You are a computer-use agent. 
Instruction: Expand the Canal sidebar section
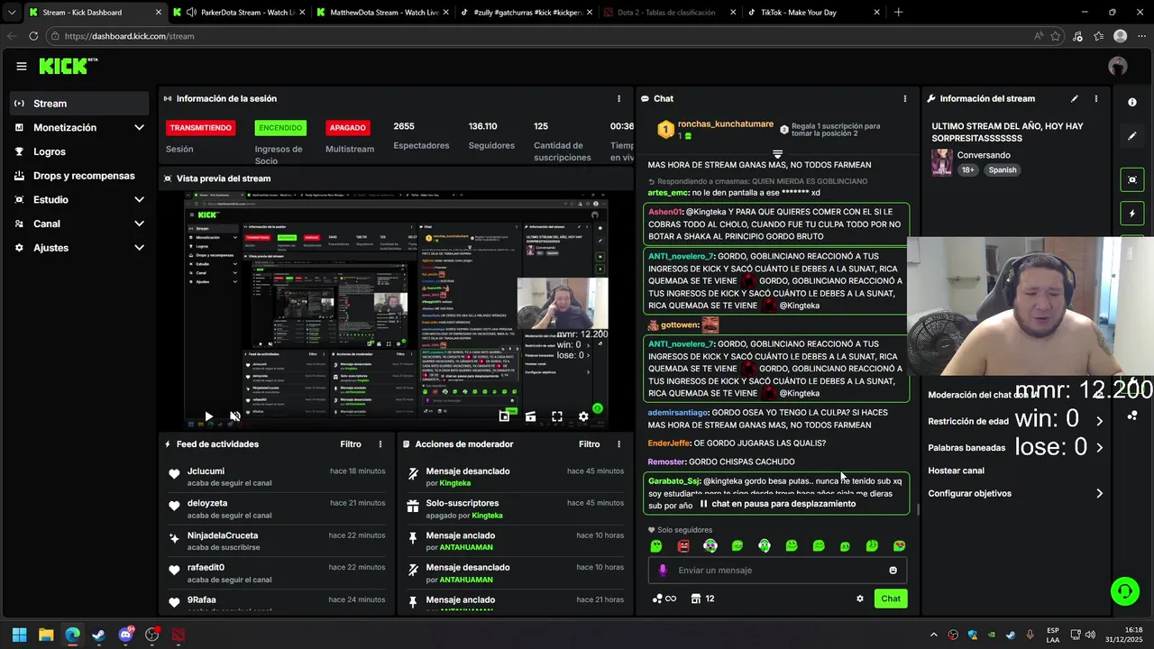[139, 224]
